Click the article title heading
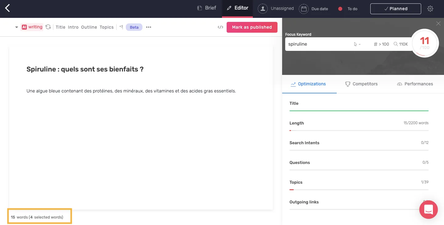Screen dimensions: 444x225 coord(85,69)
